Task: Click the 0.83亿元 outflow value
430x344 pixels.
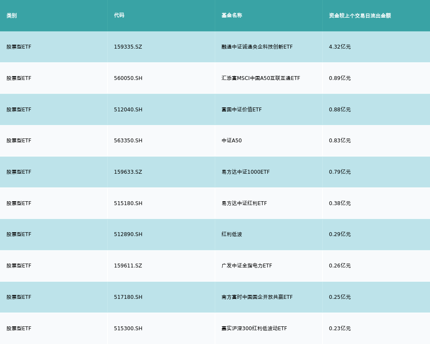Action: pos(340,141)
